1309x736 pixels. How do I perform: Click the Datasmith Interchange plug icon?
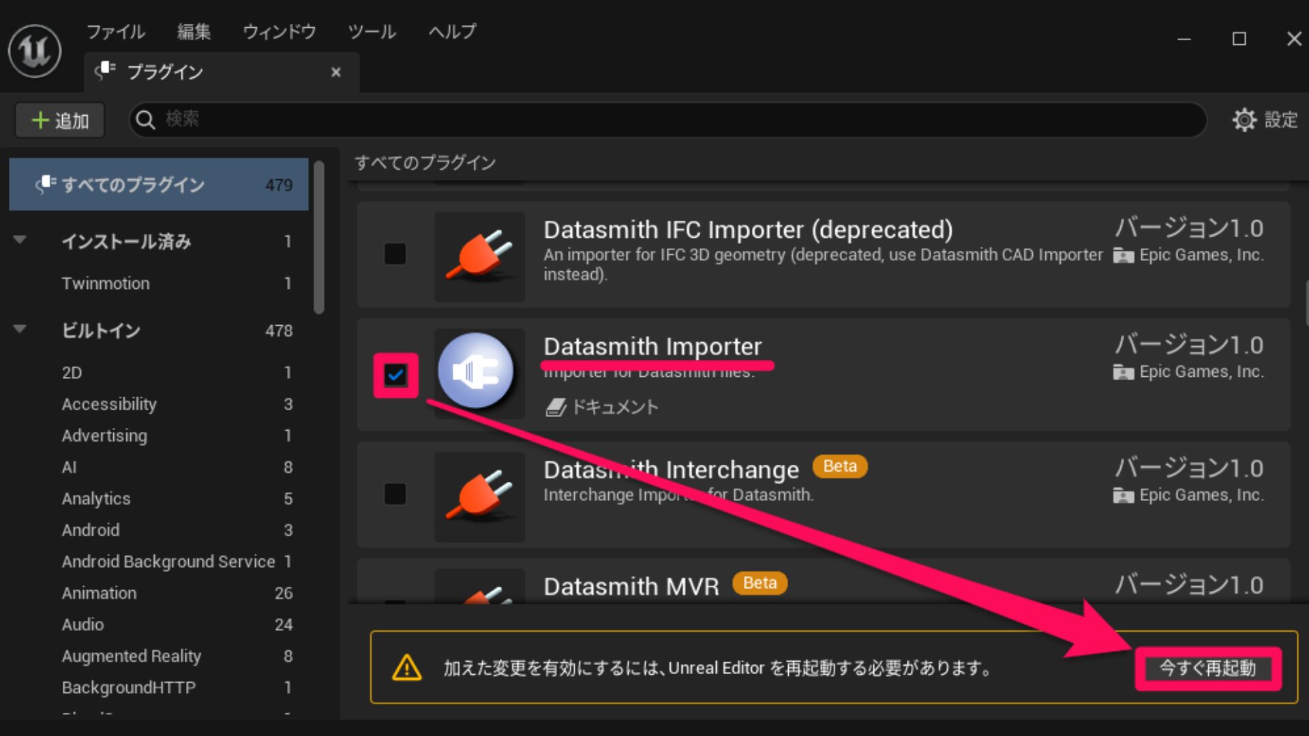point(479,496)
